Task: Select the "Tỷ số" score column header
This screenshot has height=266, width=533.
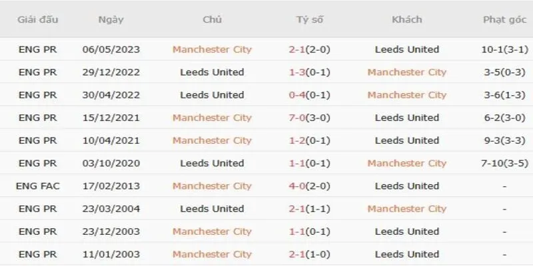Action: (x=309, y=19)
